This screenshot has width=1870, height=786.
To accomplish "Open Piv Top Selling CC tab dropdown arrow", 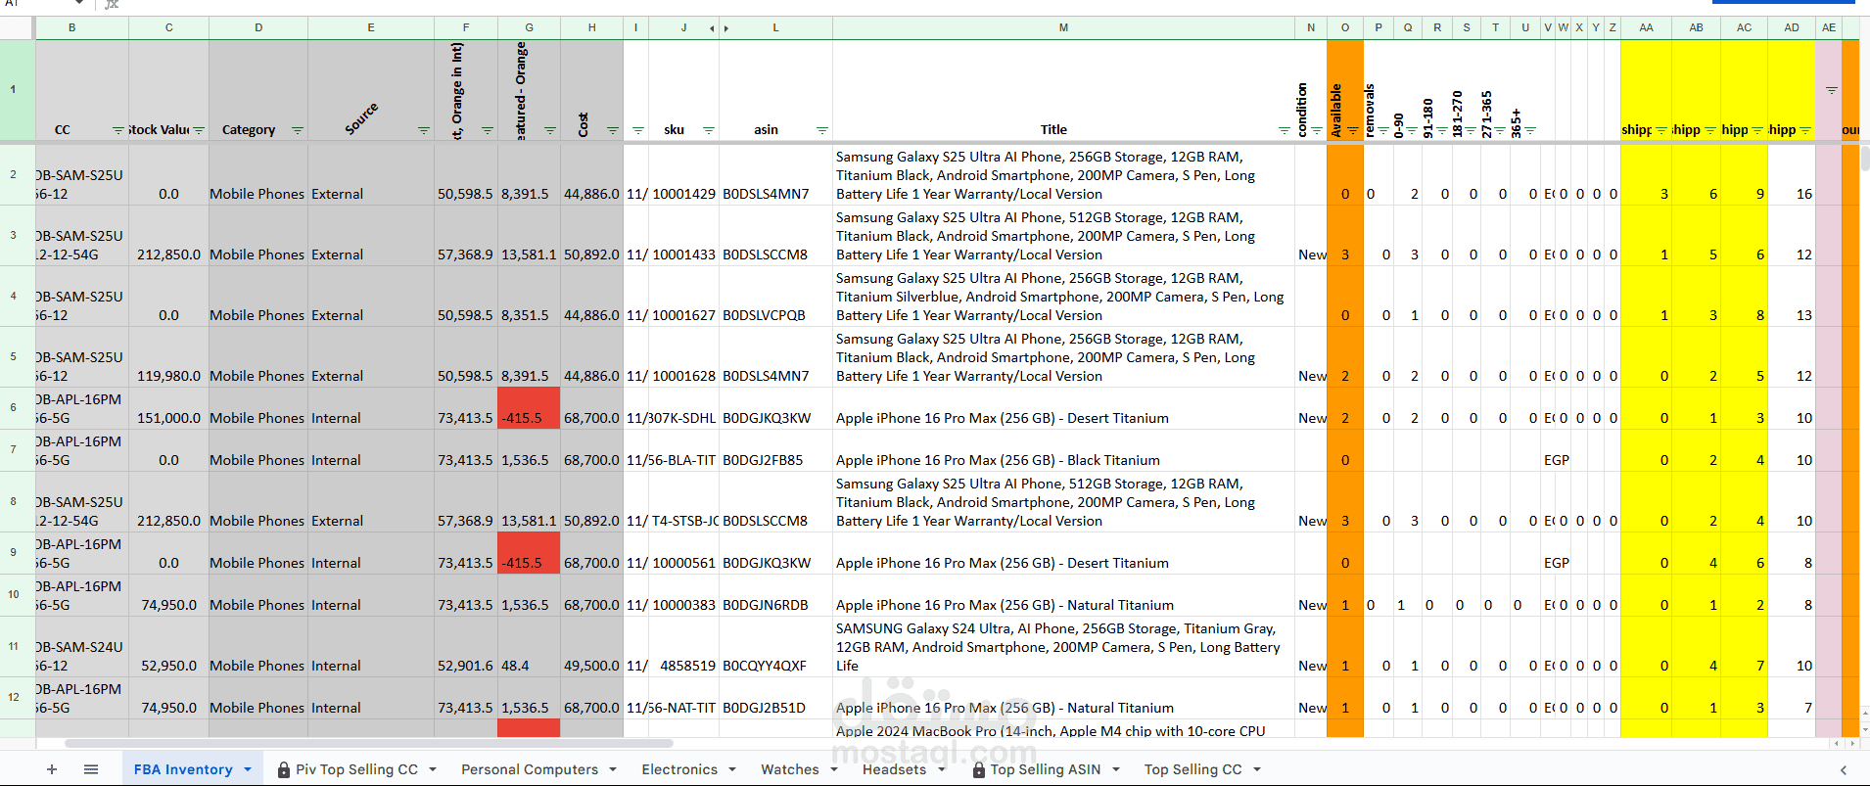I will coord(433,769).
